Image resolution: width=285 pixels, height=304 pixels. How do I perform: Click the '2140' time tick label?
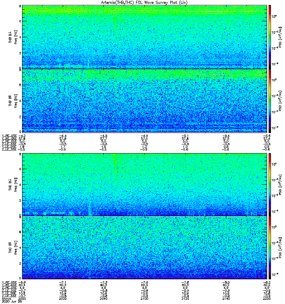226,299
